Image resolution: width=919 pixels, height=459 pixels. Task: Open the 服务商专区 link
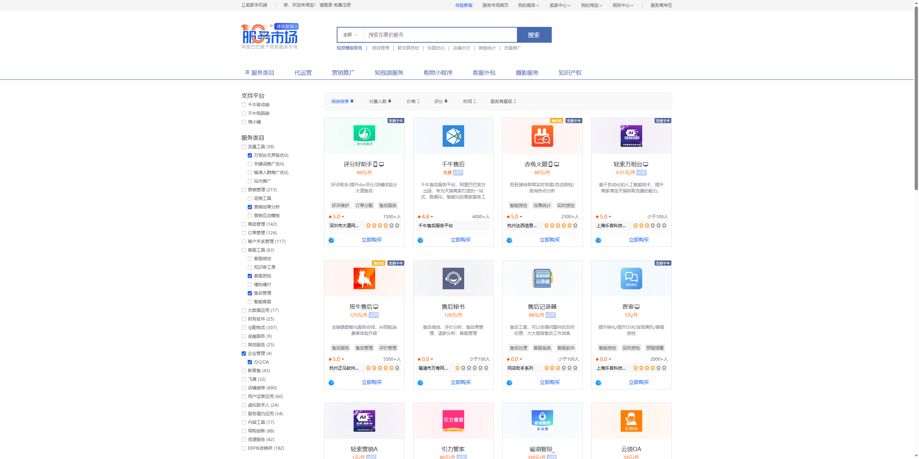click(x=661, y=5)
